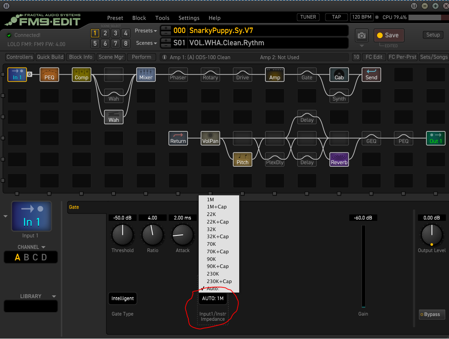Select the Return block
Screen dimensions: 449x339
click(x=178, y=138)
